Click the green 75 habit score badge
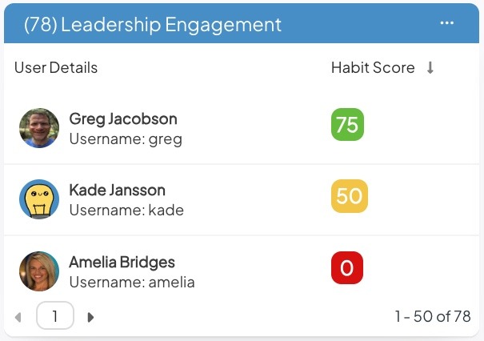 click(346, 125)
